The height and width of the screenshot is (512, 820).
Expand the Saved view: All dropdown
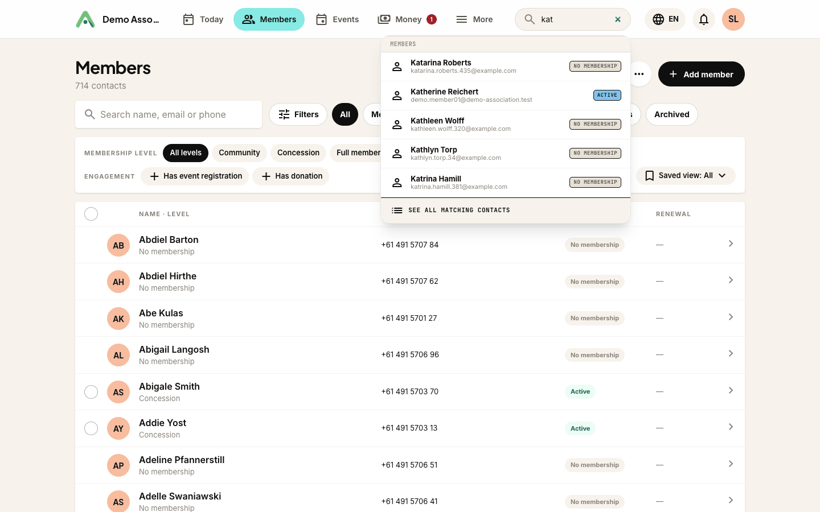click(x=686, y=176)
